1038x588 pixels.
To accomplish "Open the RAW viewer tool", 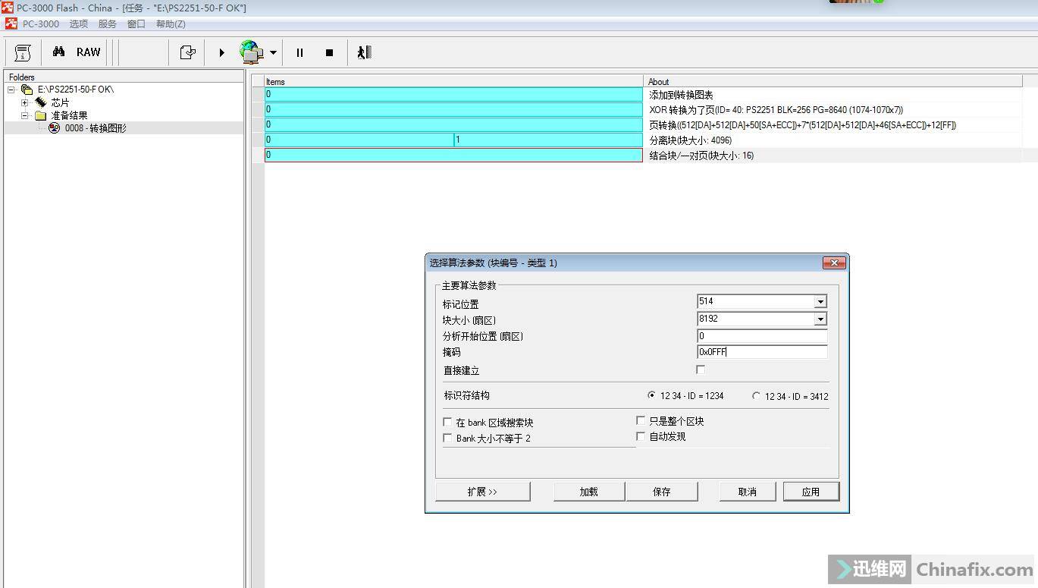I will click(x=88, y=52).
